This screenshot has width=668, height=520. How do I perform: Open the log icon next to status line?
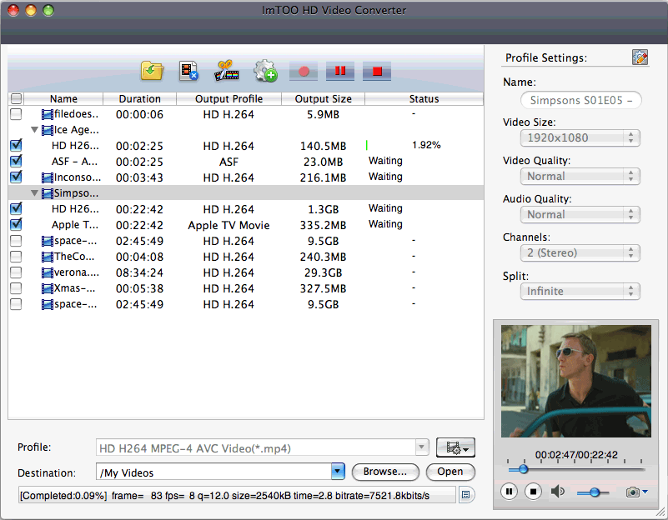click(x=465, y=495)
